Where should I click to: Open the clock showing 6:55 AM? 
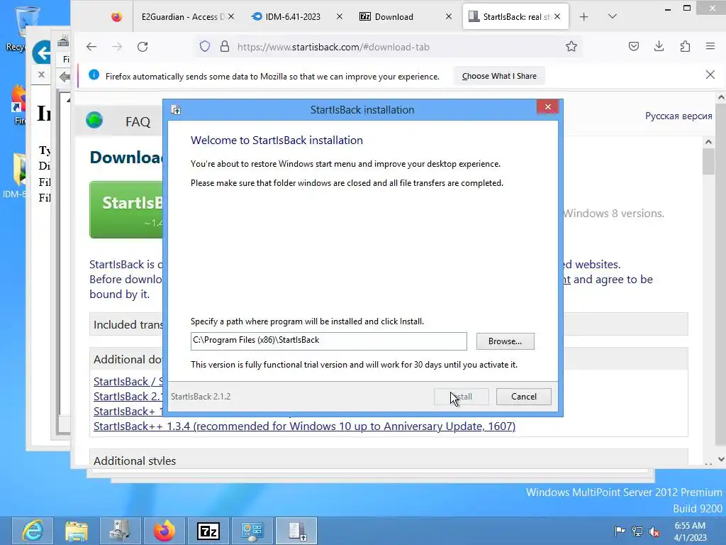690,531
